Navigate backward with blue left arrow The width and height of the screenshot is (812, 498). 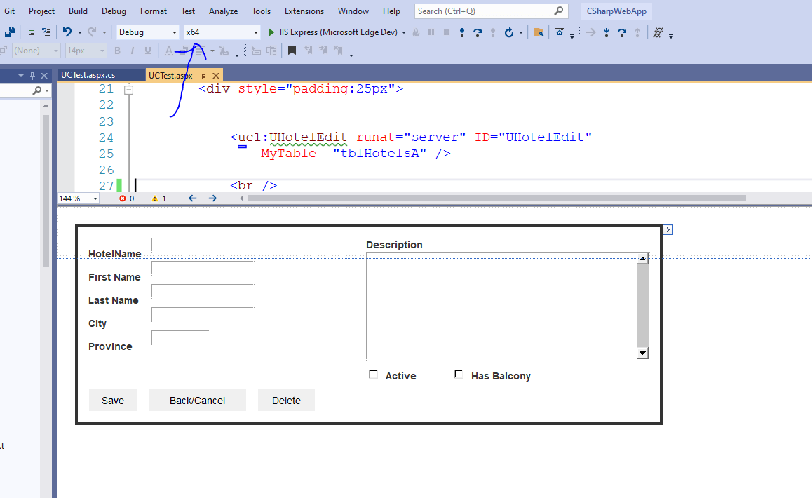(x=193, y=198)
